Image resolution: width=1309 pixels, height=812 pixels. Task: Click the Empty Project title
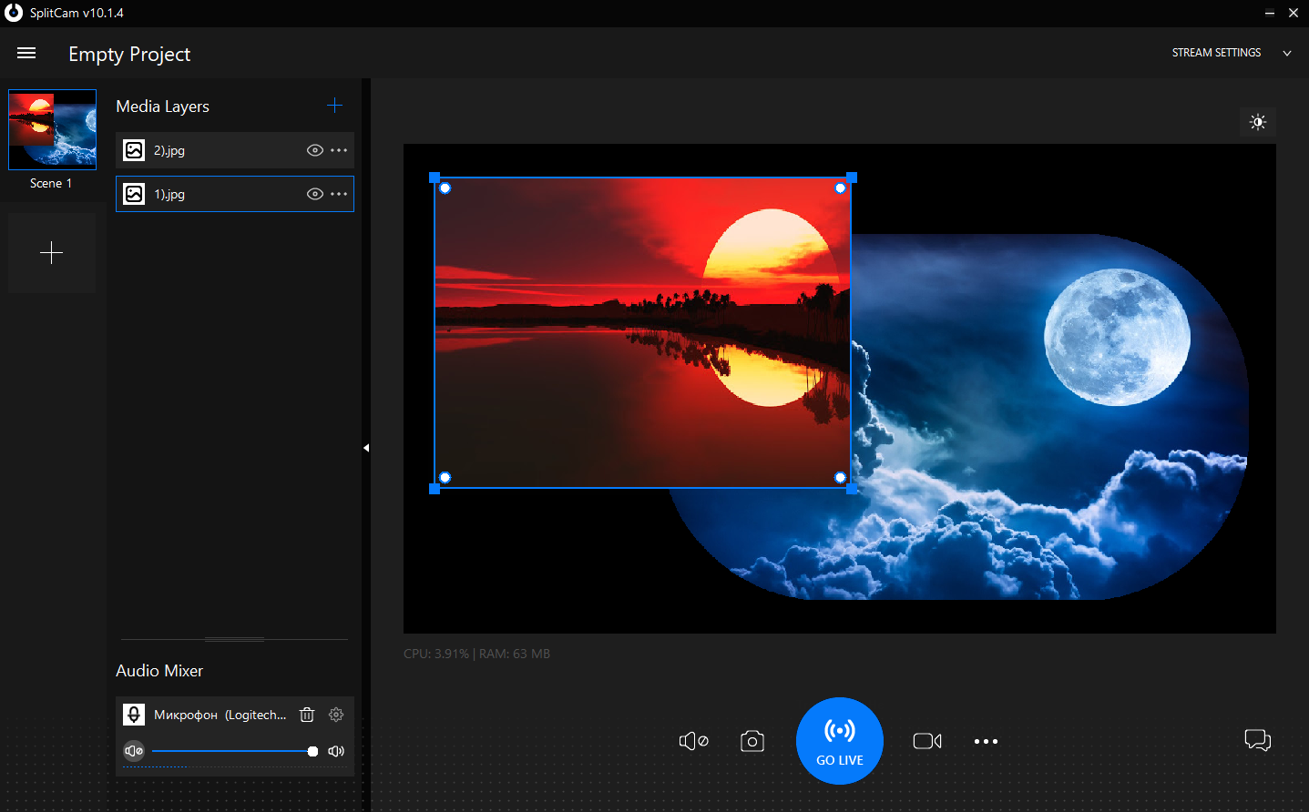coord(128,54)
